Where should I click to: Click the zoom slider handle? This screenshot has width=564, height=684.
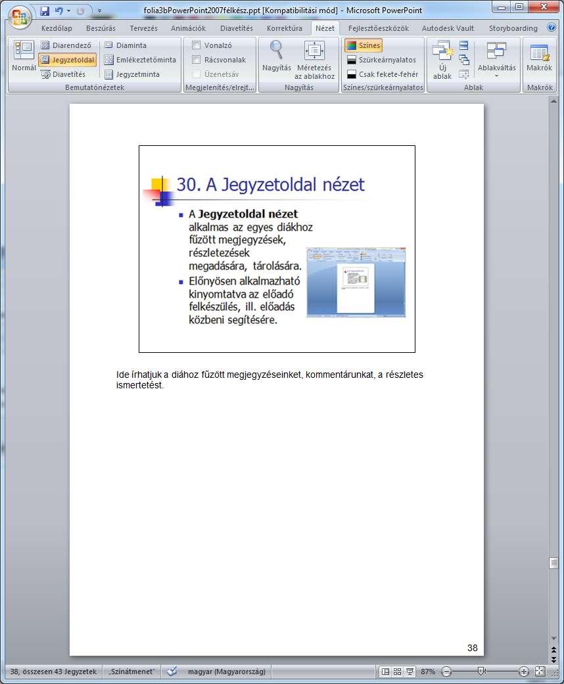(481, 672)
